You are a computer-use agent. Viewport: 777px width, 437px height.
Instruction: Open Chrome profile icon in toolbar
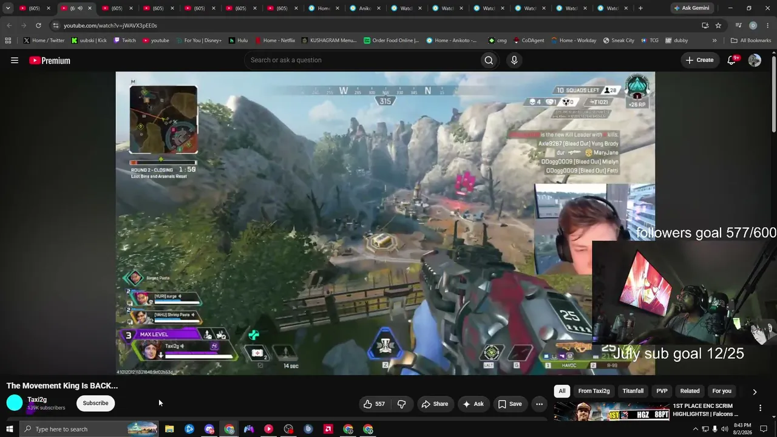point(753,25)
